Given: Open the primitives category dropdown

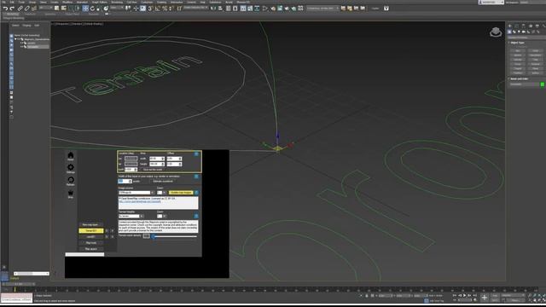Looking at the screenshot, I should point(526,38).
